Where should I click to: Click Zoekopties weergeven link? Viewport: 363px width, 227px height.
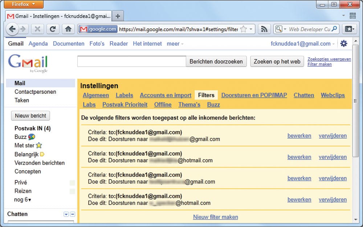[329, 59]
